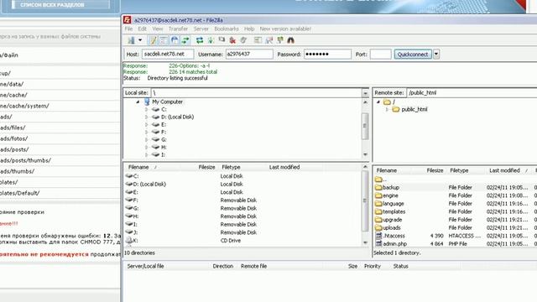Sort local list by Last modified column

[x=284, y=168]
